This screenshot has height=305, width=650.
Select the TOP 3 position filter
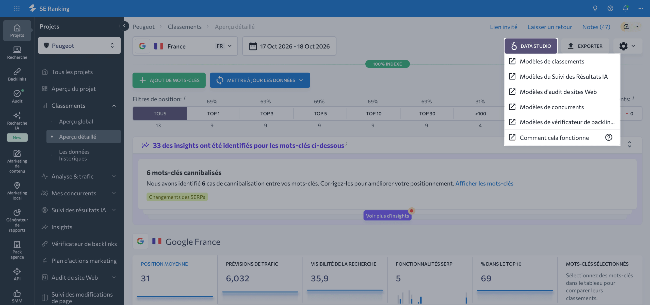[267, 113]
